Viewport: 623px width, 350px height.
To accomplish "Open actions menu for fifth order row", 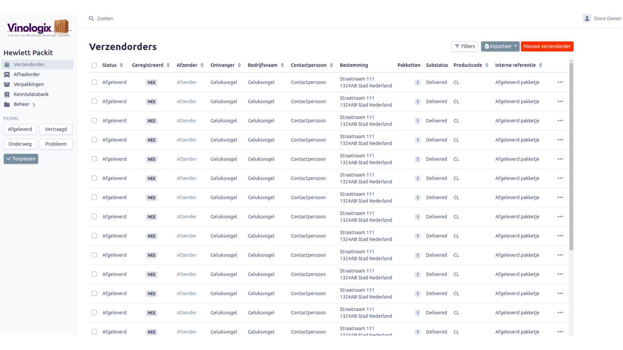I will click(560, 159).
